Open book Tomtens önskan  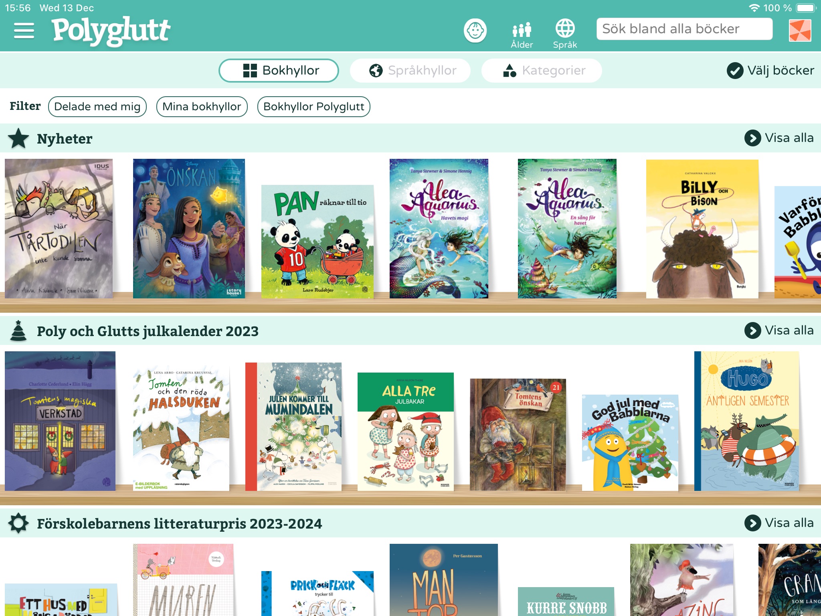point(518,435)
